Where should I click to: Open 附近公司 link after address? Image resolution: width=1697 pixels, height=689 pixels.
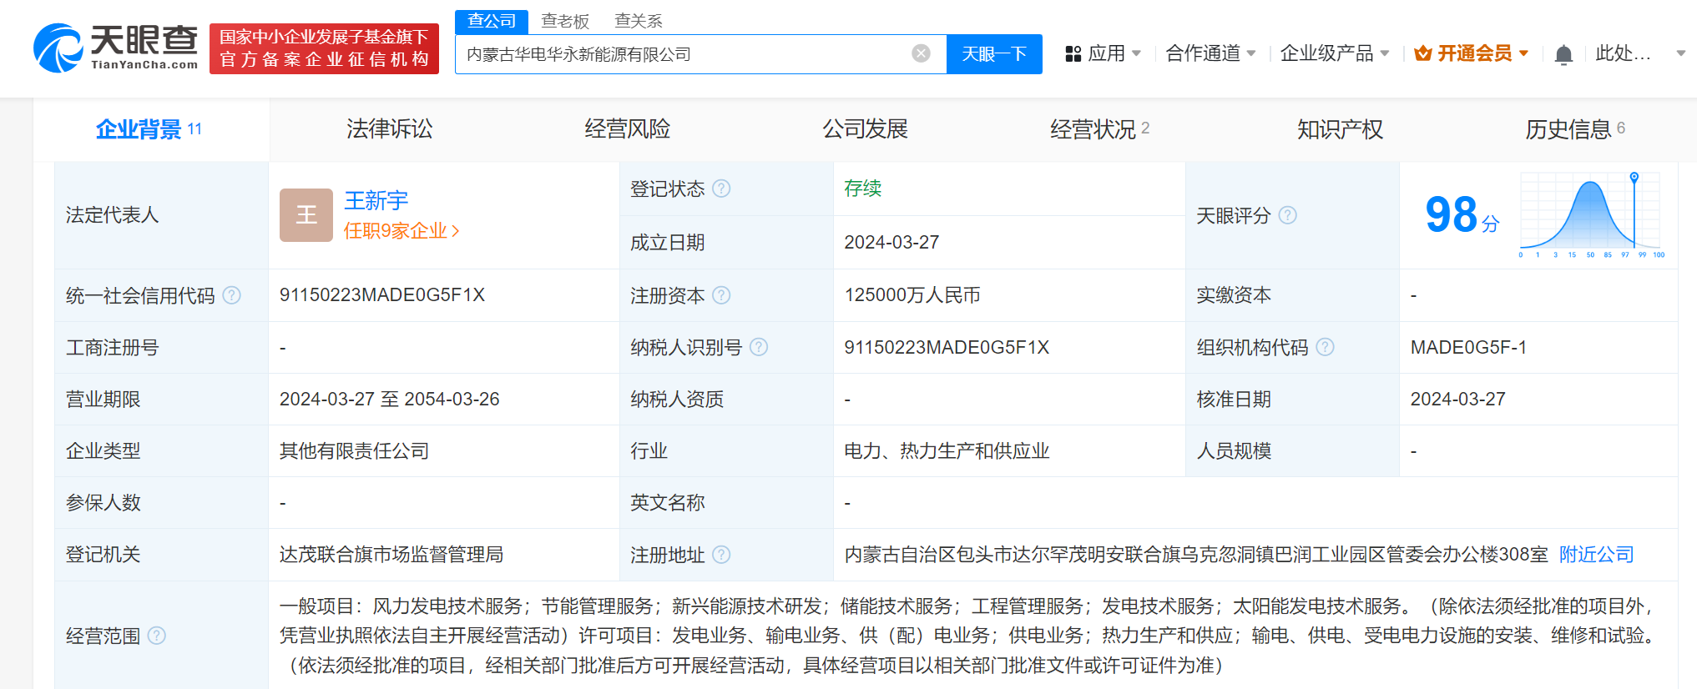click(1596, 555)
